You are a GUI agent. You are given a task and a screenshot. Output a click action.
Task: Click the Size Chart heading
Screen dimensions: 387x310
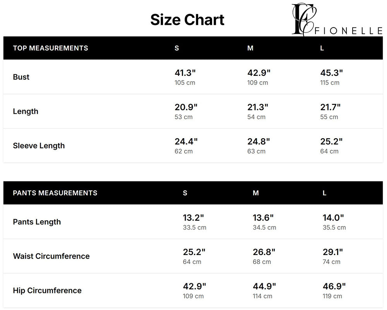point(187,20)
